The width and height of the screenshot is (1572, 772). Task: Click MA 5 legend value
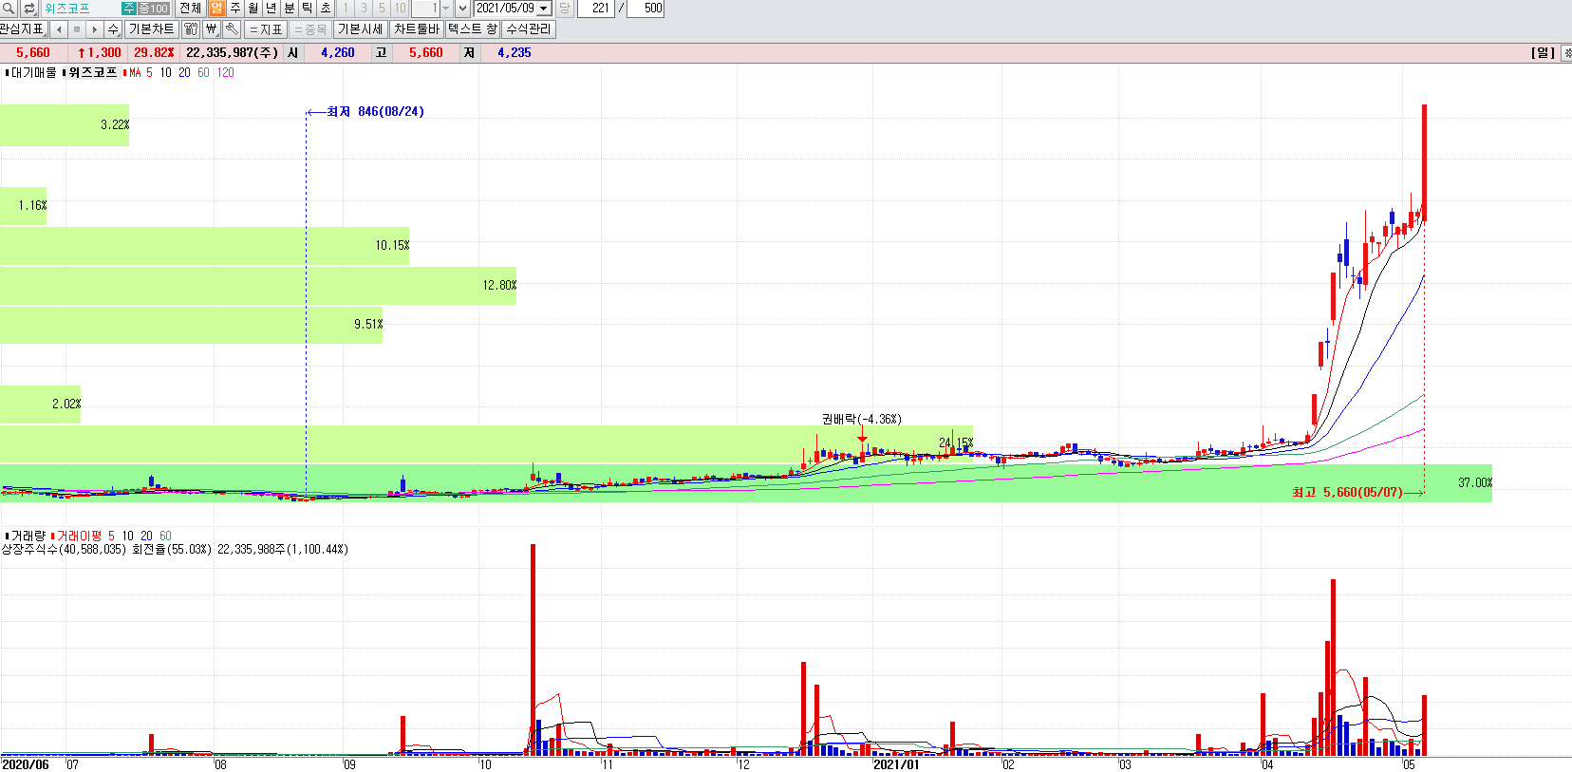tap(149, 72)
